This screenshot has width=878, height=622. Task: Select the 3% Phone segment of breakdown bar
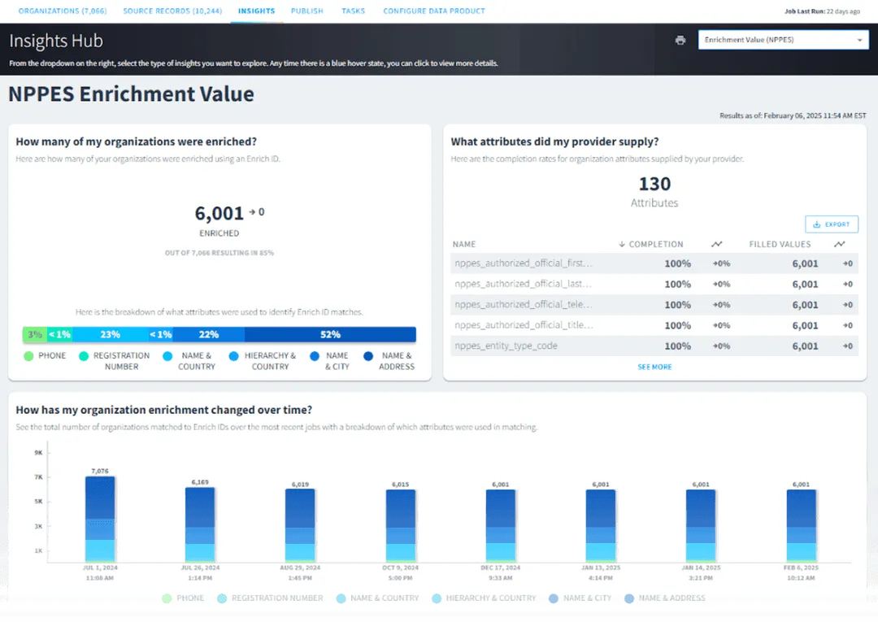(x=35, y=335)
